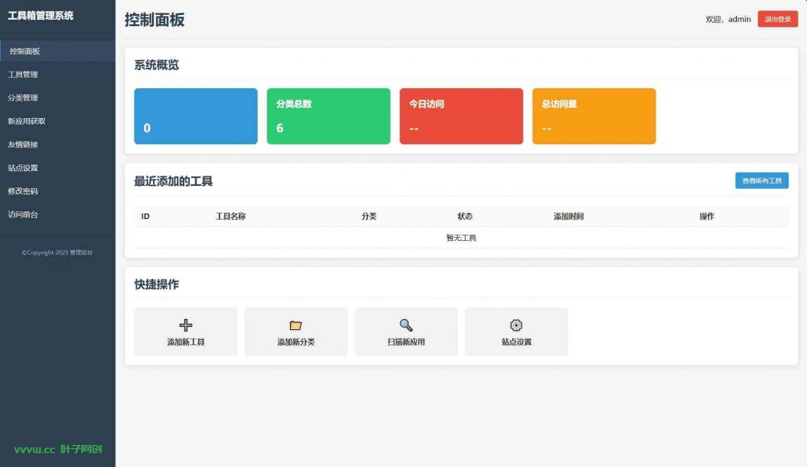Click the 添加新分类 quick action label

(x=296, y=342)
